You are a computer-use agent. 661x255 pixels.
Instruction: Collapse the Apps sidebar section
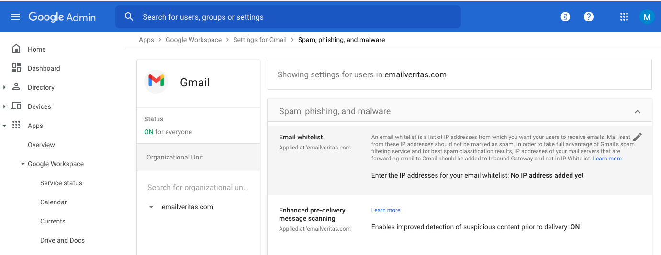point(4,126)
